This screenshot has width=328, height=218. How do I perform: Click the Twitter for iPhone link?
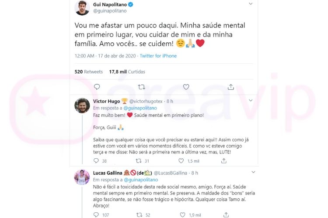[158, 56]
